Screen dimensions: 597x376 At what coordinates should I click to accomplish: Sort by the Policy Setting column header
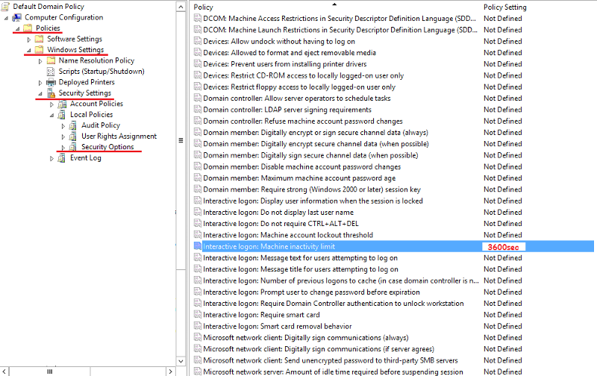point(505,7)
